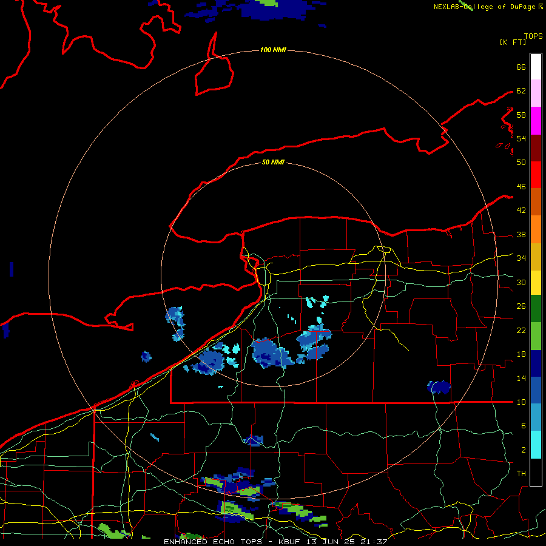Click legend value 30
This screenshot has height=546, width=546.
(x=521, y=282)
